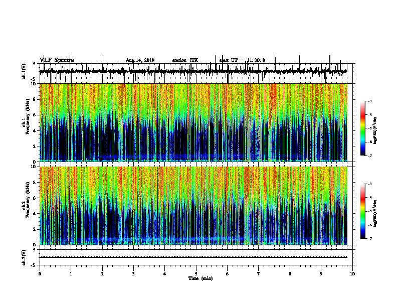Viewport: 397px width, 307px height.
Task: Click the "-3" tick on ch.1 colorbar
Action: 369,101
